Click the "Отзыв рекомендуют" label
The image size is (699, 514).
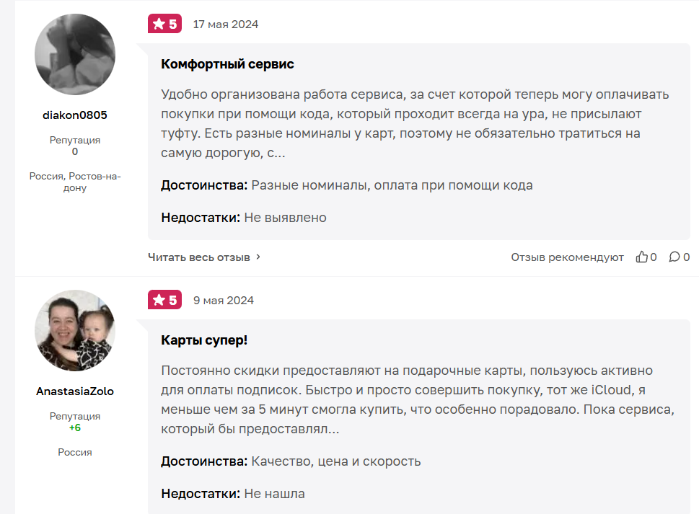[x=567, y=257]
